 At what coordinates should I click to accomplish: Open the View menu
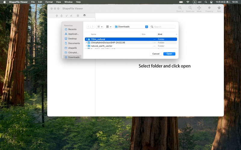point(58,2)
